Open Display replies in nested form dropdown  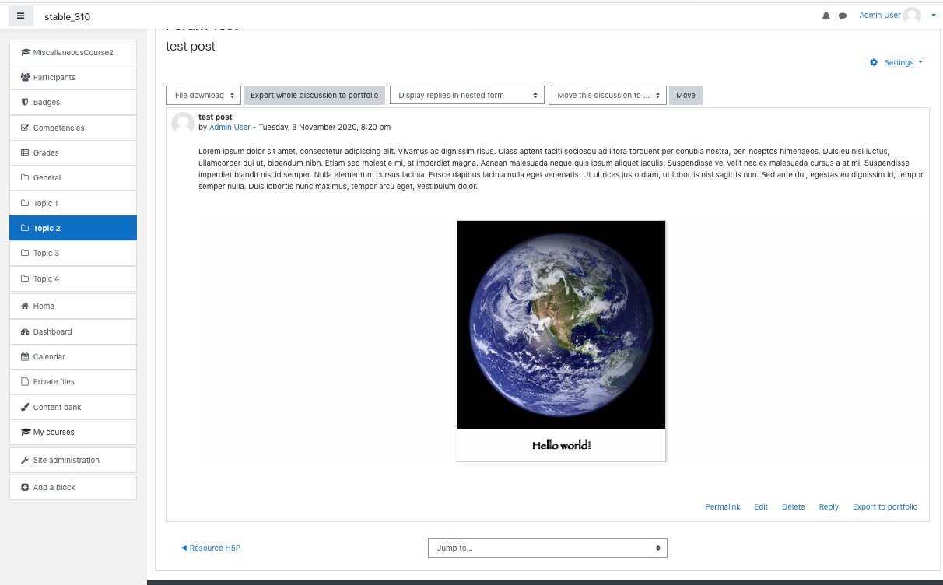click(x=466, y=95)
